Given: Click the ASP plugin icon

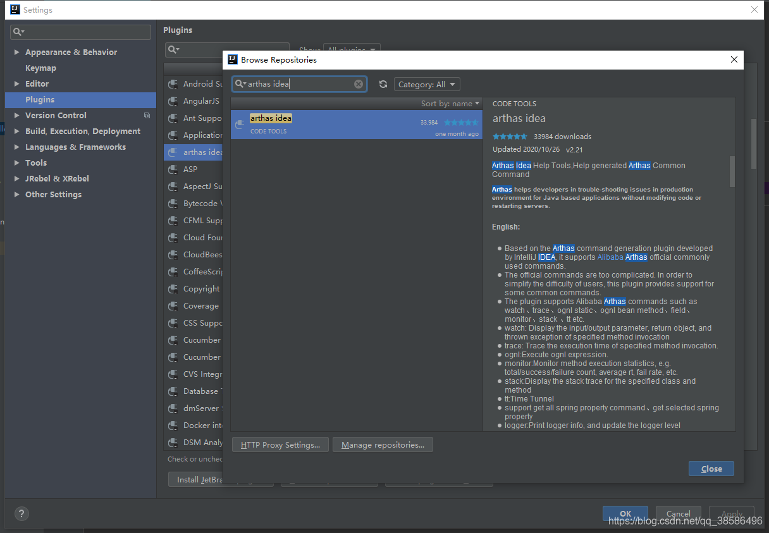Looking at the screenshot, I should (x=172, y=169).
